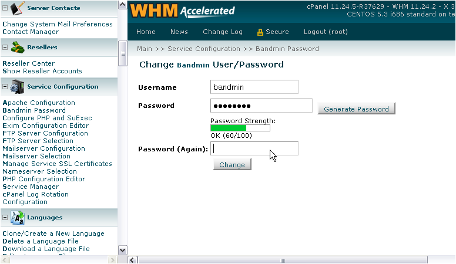Click the sidebar horizontal scroll right arrow

[112, 260]
